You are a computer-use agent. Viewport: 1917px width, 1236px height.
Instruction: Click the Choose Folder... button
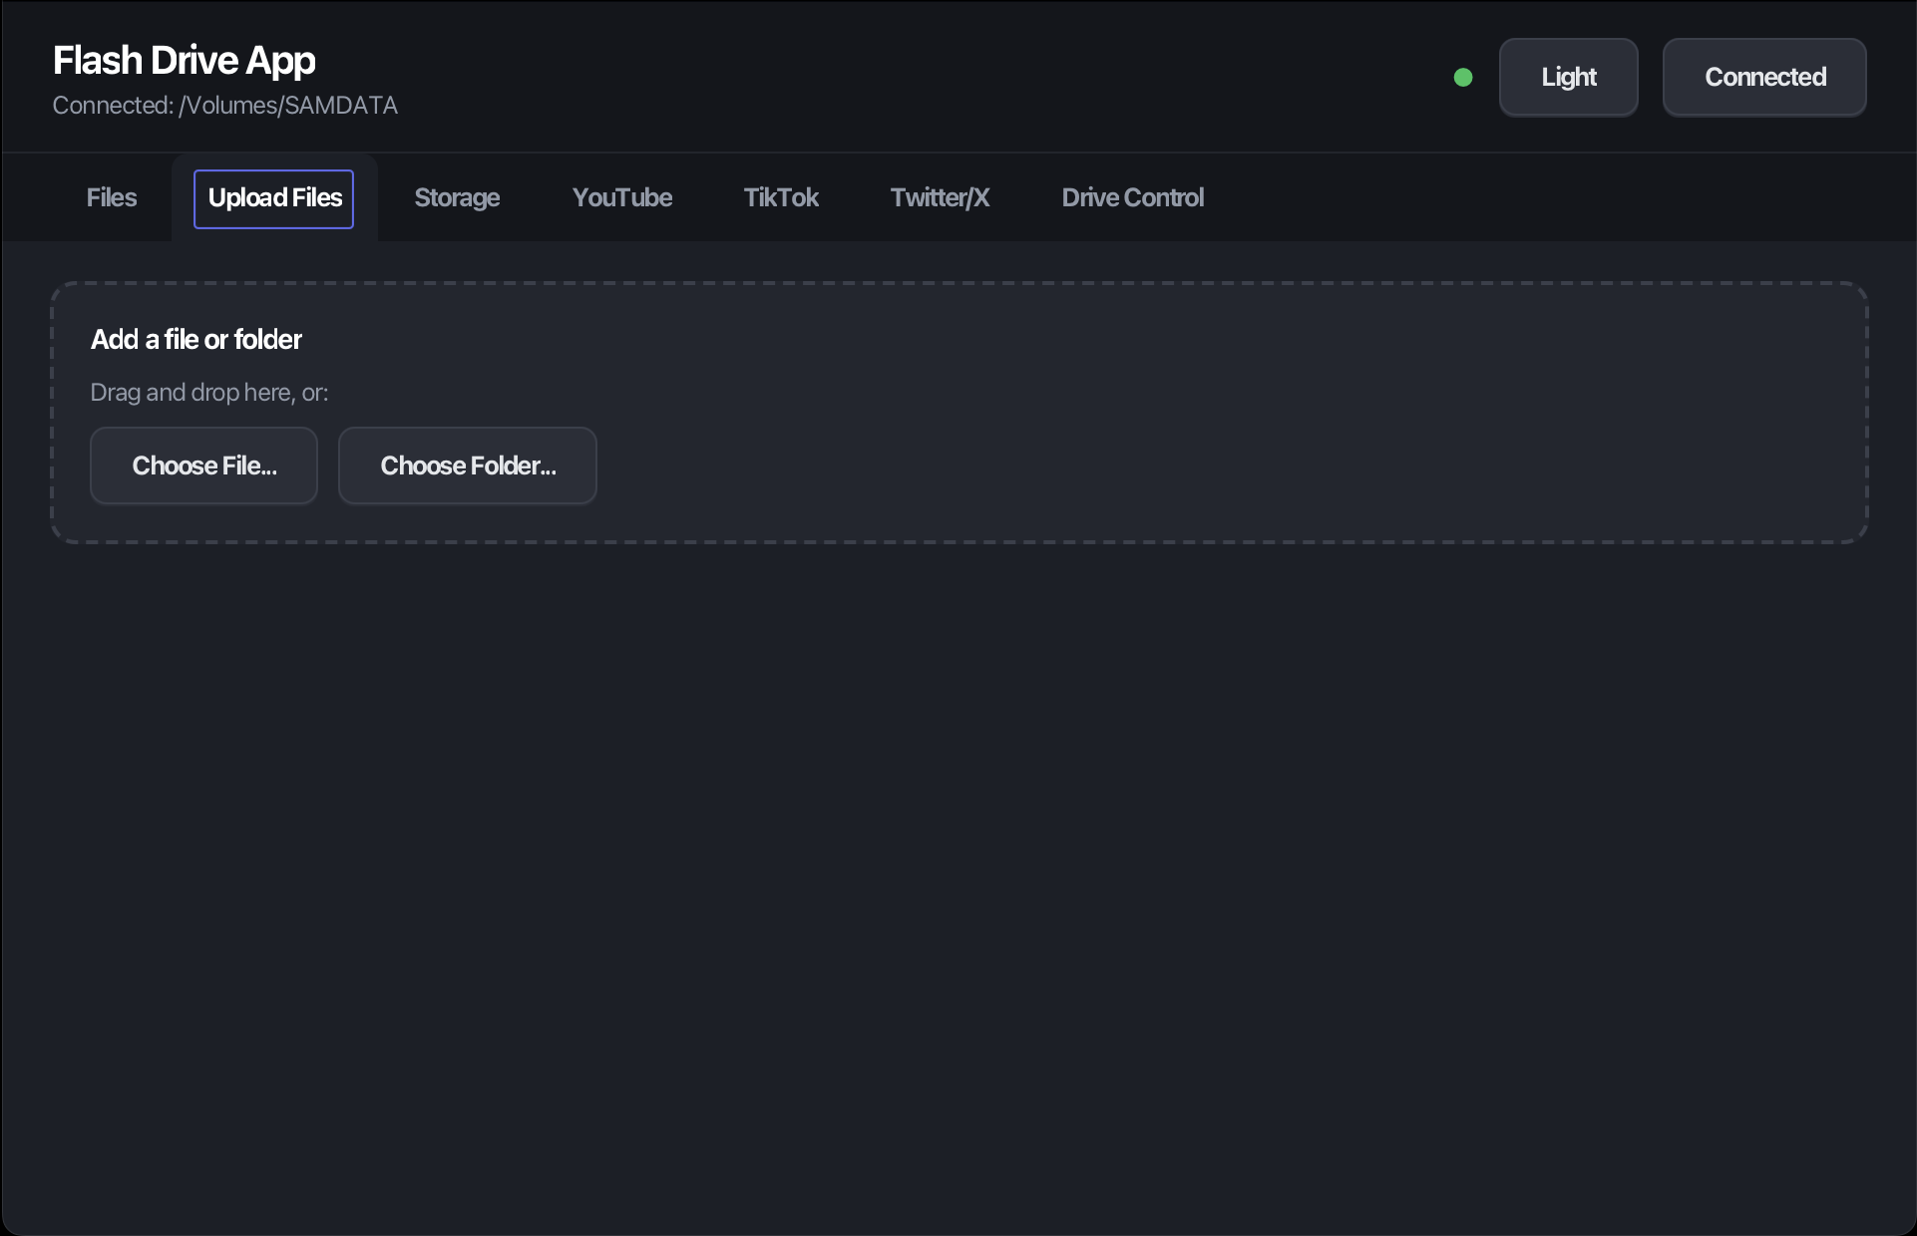(x=467, y=465)
